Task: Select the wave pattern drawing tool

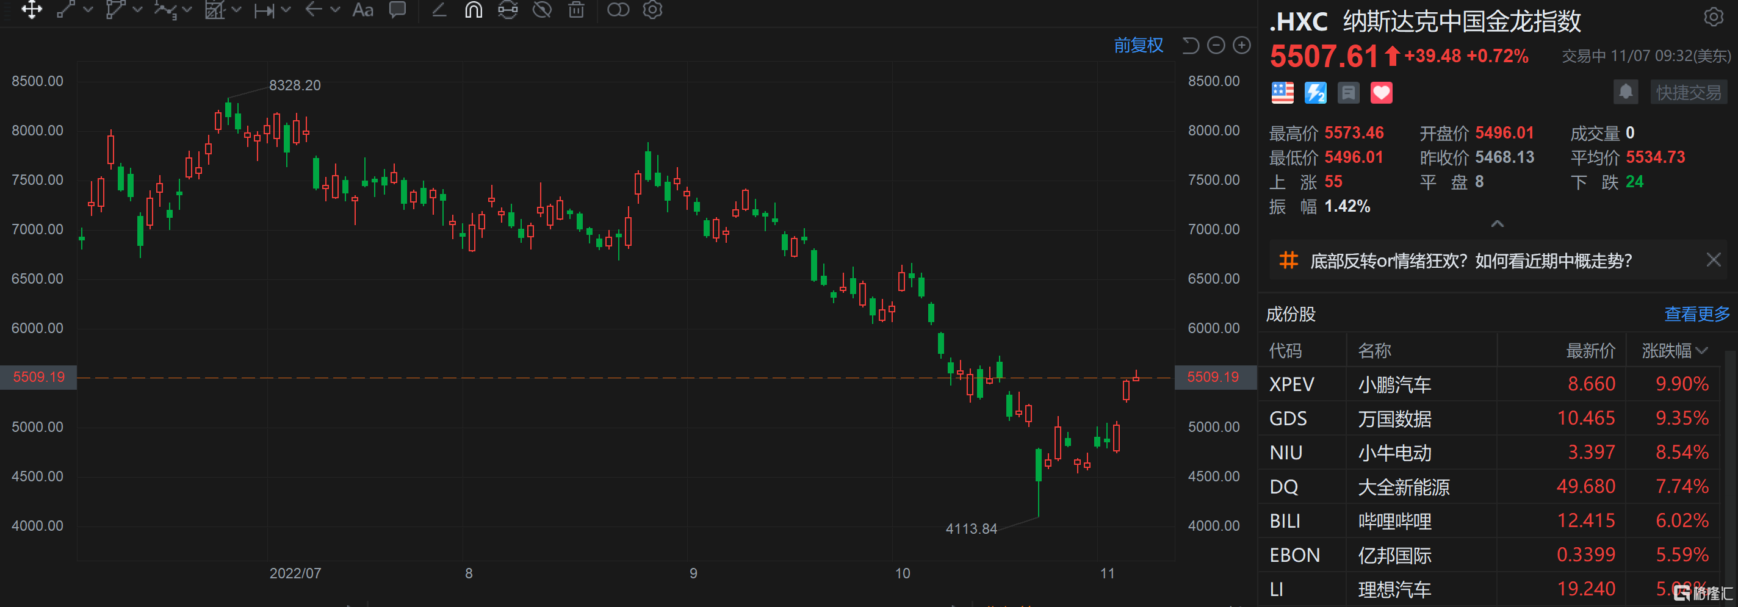Action: [x=165, y=9]
